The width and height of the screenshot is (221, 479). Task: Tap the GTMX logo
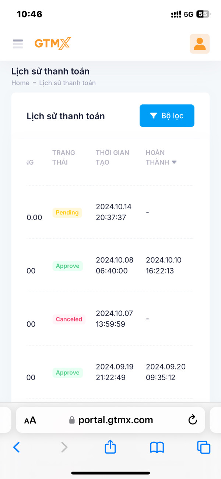click(52, 44)
